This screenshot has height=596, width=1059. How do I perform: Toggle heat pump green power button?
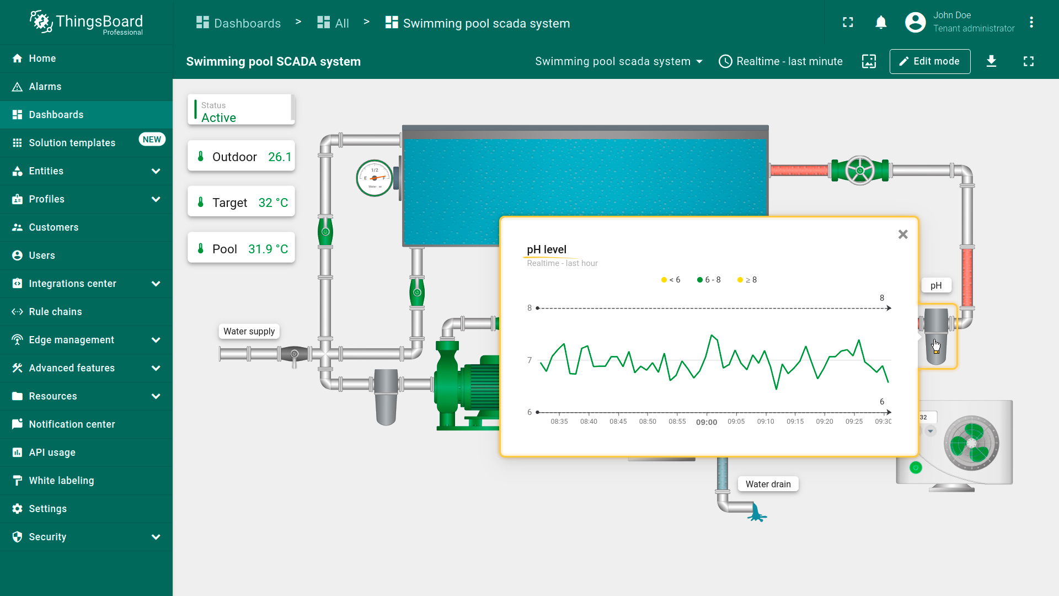(x=916, y=467)
